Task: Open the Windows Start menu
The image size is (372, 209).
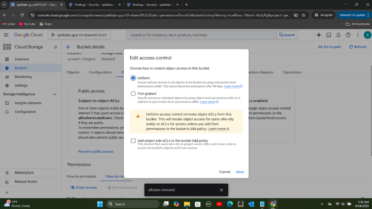Action: (100, 204)
